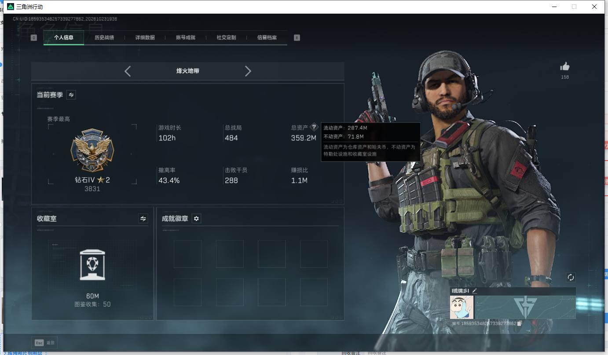608x355 pixels.
Task: Toggle the 收藏室 swap icon
Action: point(143,218)
